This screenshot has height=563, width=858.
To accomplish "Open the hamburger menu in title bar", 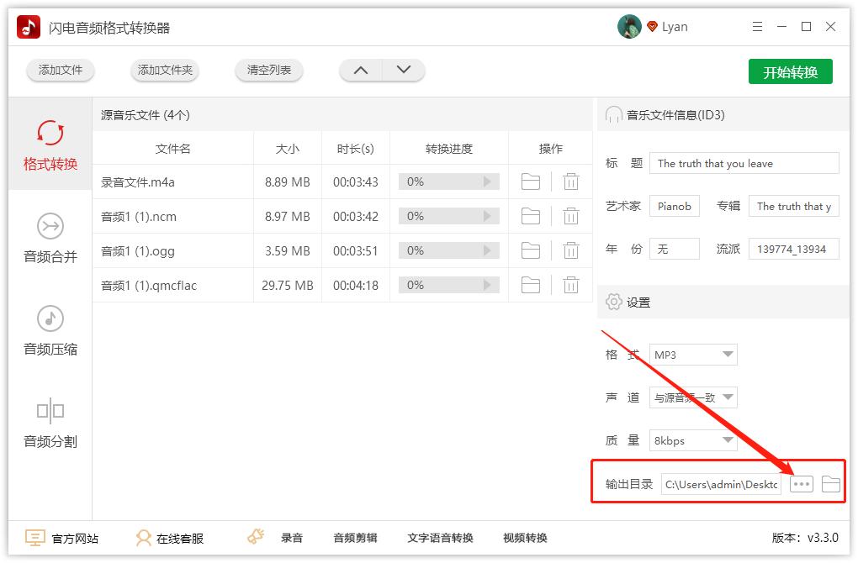I will point(757,27).
